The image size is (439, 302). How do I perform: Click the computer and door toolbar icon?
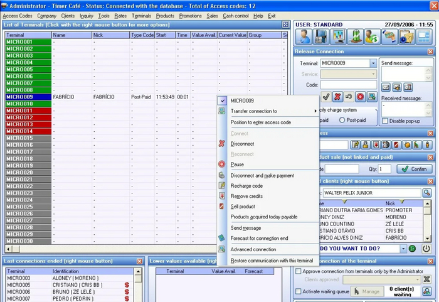point(321,37)
